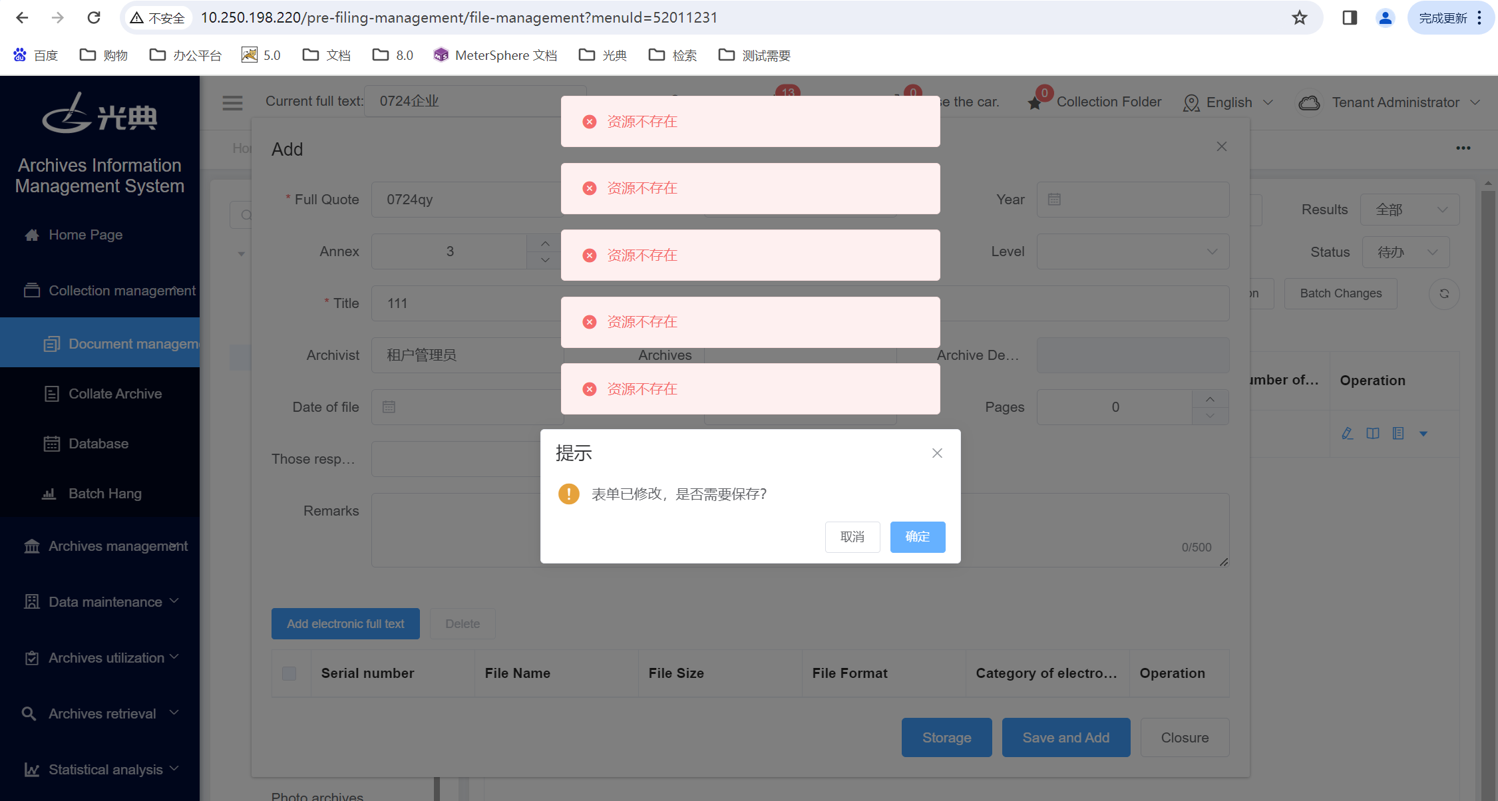Click the refresh table circular icon
Screen dimensions: 1498x801
(1444, 293)
